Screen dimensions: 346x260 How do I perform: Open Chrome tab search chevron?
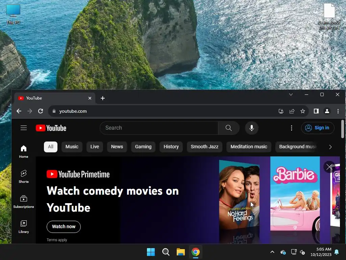291,94
